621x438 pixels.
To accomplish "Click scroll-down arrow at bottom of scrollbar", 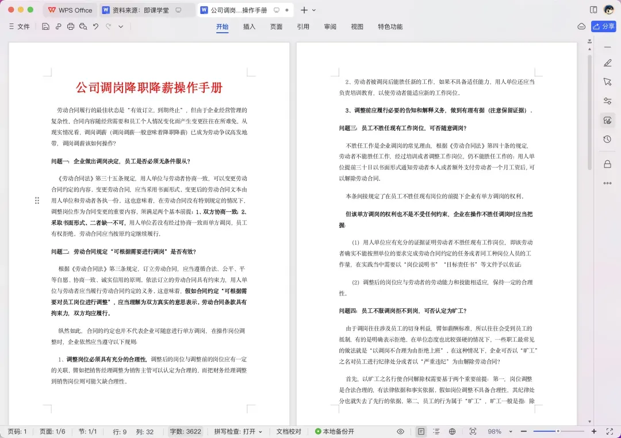I will tap(589, 422).
